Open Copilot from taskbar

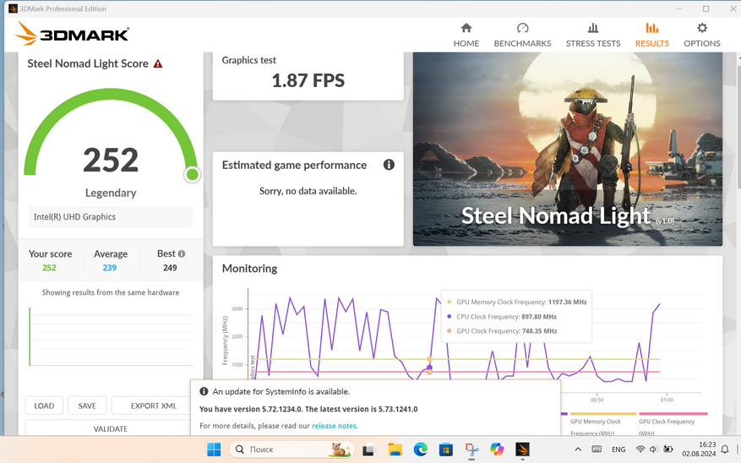[x=497, y=449]
